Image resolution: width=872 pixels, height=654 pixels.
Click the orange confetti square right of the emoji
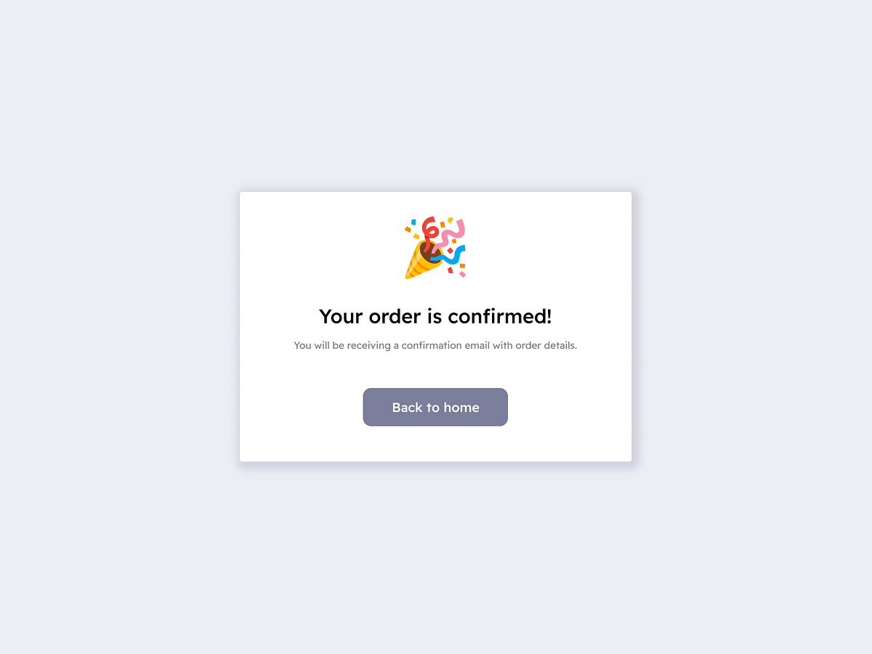(463, 265)
